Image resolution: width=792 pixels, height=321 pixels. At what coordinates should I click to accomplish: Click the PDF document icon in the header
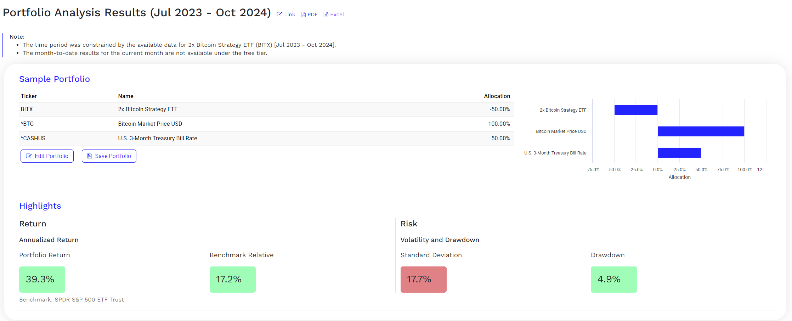pos(303,14)
